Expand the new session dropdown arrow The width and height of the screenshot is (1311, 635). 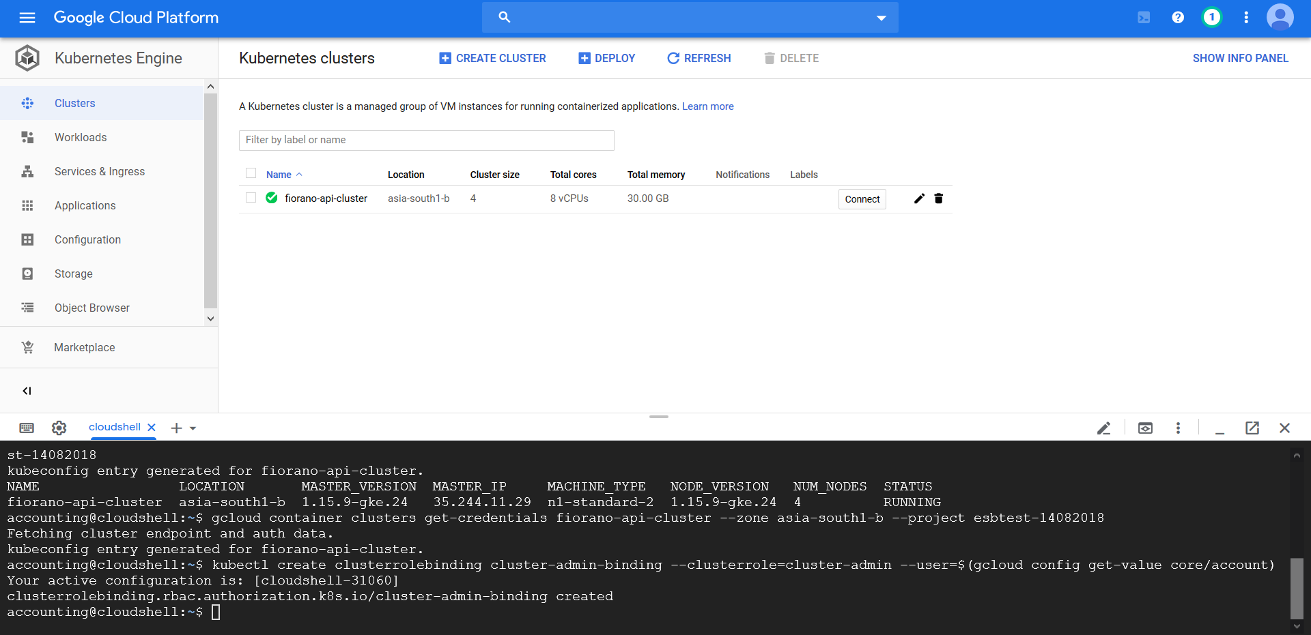pos(193,428)
